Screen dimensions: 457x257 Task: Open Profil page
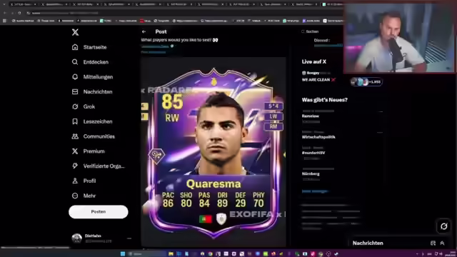tap(84, 181)
